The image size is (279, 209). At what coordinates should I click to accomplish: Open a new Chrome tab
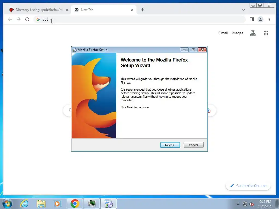pos(142,10)
